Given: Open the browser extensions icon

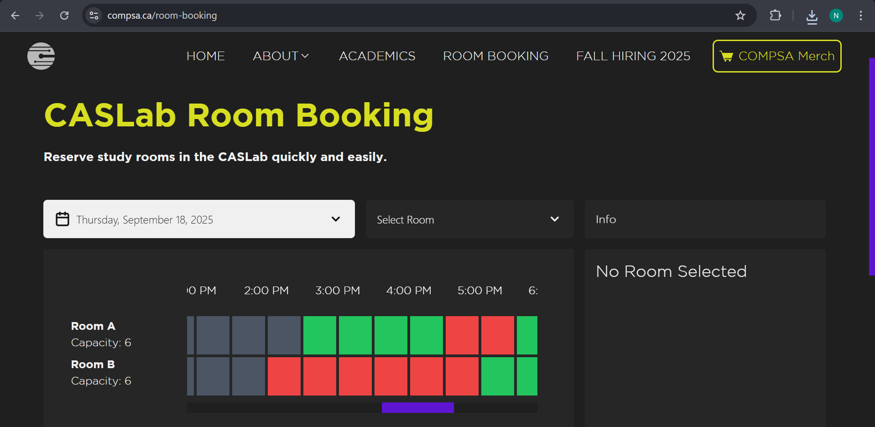Looking at the screenshot, I should coord(775,15).
